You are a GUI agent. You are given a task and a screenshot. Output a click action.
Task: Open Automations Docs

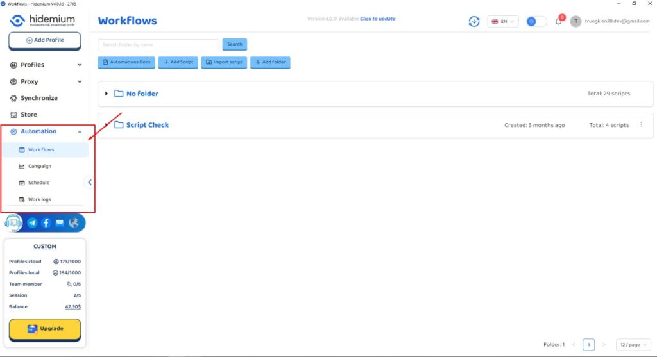tap(126, 62)
